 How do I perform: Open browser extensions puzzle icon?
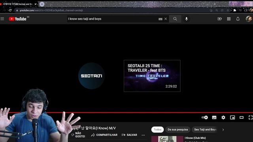(x=235, y=10)
